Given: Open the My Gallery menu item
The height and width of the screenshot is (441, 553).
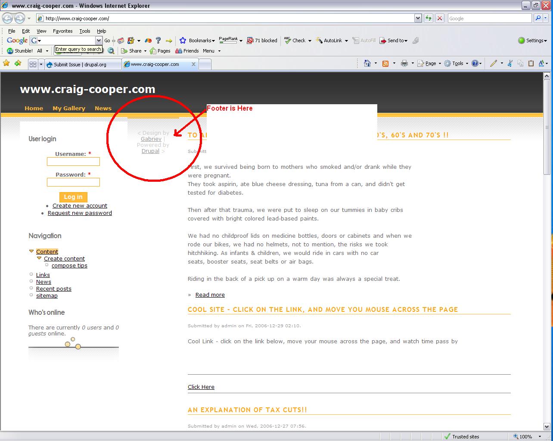Looking at the screenshot, I should [68, 108].
